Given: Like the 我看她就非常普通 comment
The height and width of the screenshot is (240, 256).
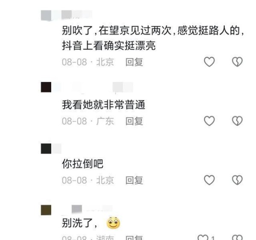Looking at the screenshot, I should coord(209,121).
